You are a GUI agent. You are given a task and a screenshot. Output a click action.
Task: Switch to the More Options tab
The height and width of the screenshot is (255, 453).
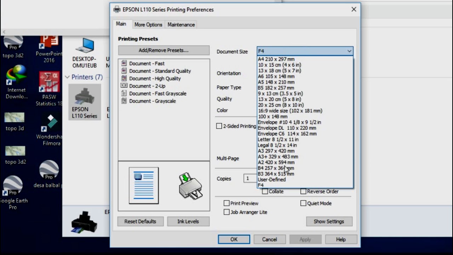(x=148, y=24)
